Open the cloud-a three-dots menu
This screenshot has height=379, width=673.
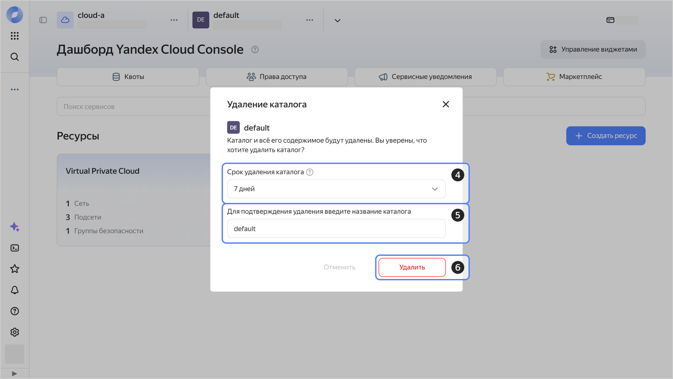coord(174,20)
